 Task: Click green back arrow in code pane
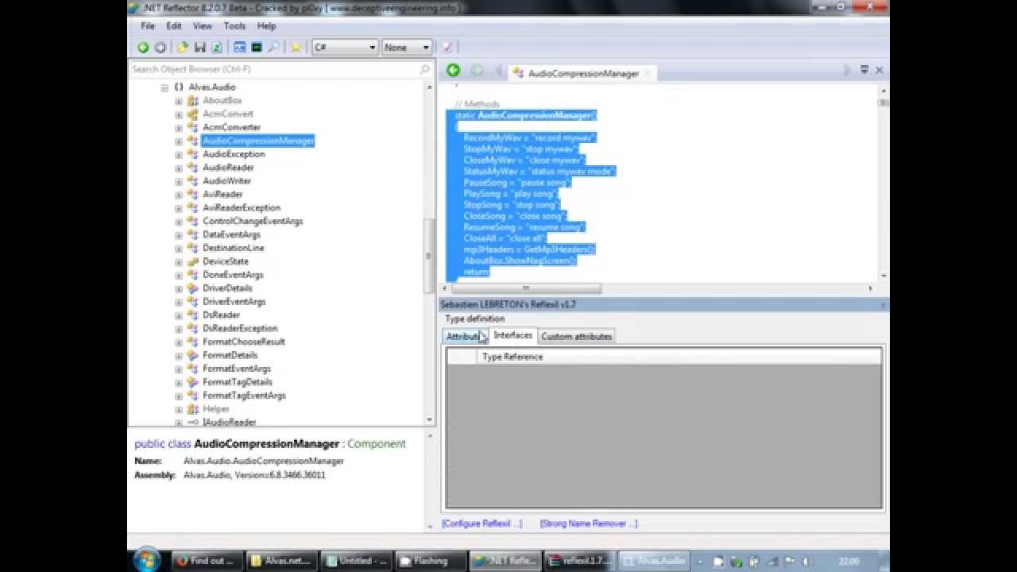point(453,71)
